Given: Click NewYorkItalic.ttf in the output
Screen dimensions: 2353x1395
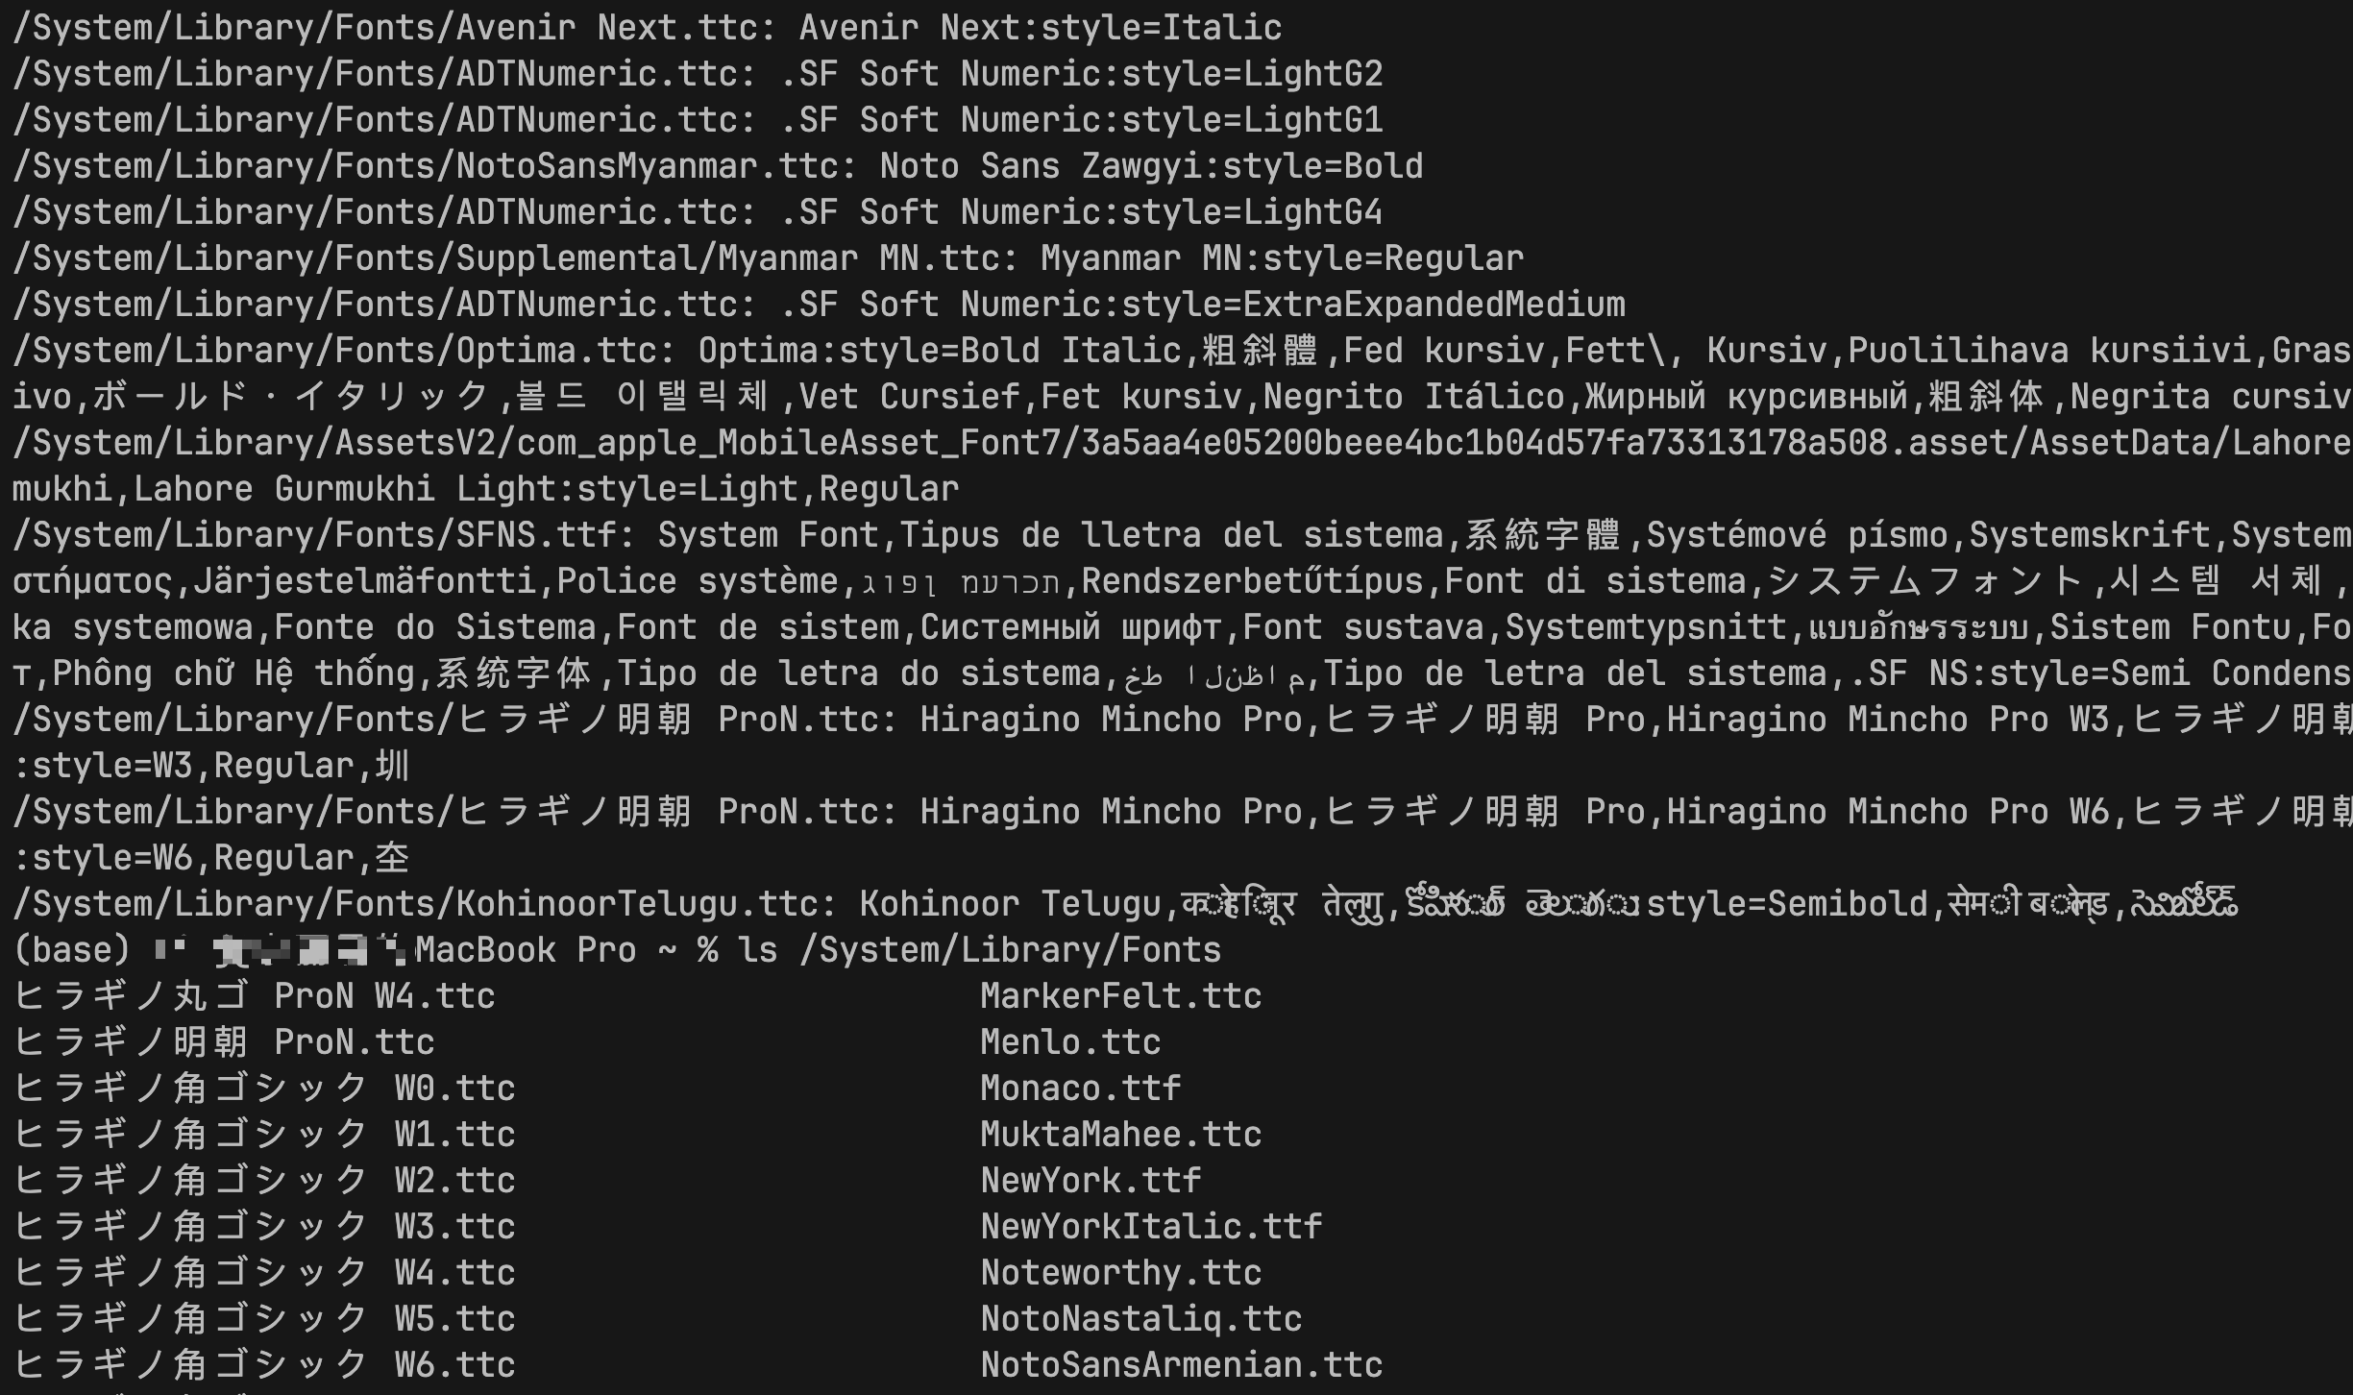Looking at the screenshot, I should pos(1151,1227).
